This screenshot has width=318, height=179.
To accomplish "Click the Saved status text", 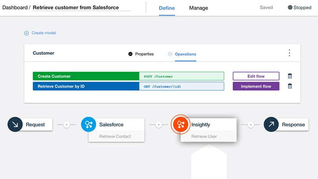I will click(x=266, y=8).
